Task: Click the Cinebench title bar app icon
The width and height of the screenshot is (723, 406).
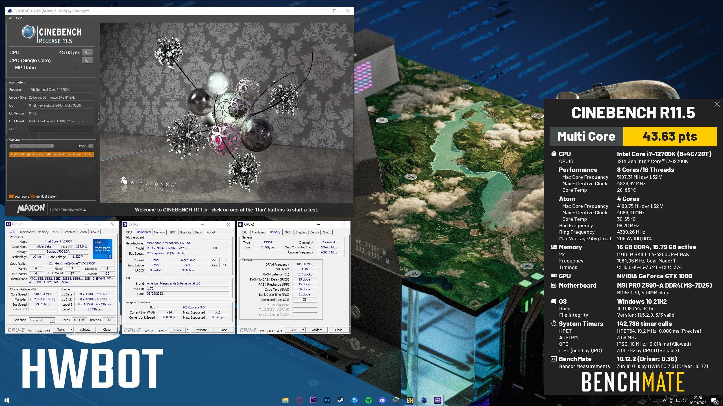Action: point(10,11)
